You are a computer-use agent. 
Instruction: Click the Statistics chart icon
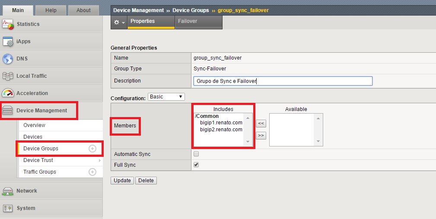click(x=8, y=24)
